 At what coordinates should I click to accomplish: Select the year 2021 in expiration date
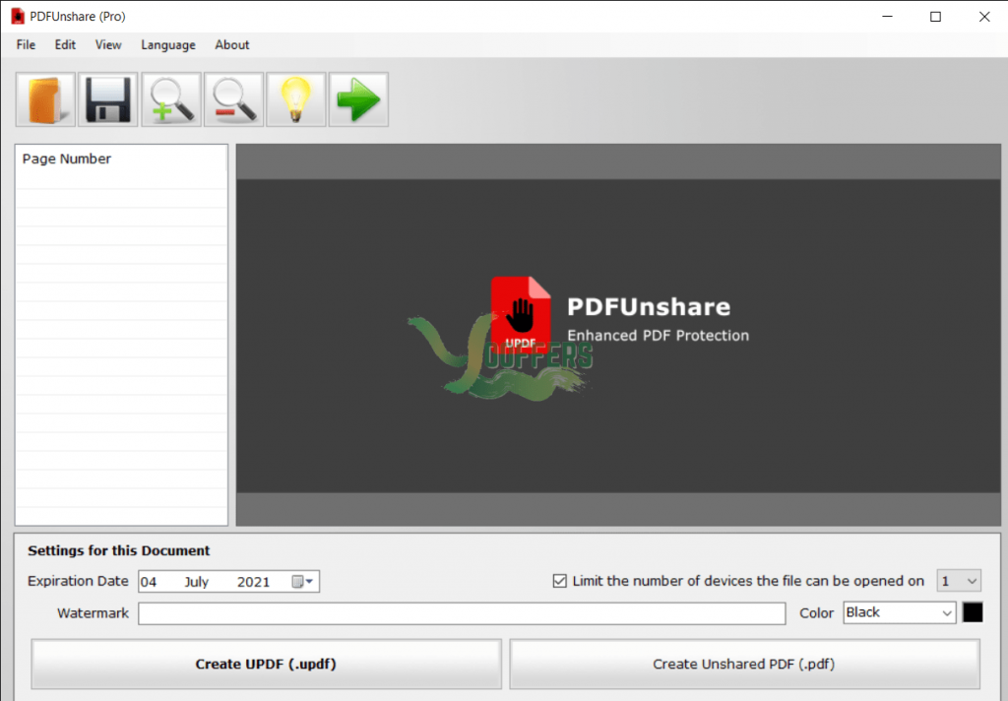coord(253,582)
